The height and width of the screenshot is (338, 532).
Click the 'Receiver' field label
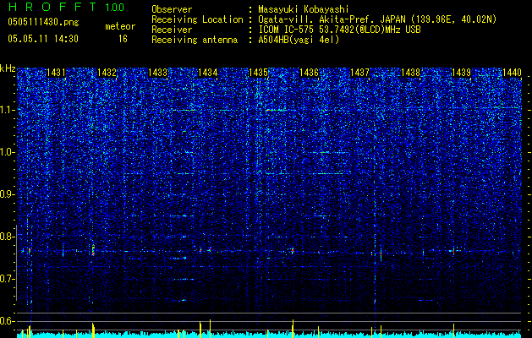172,30
